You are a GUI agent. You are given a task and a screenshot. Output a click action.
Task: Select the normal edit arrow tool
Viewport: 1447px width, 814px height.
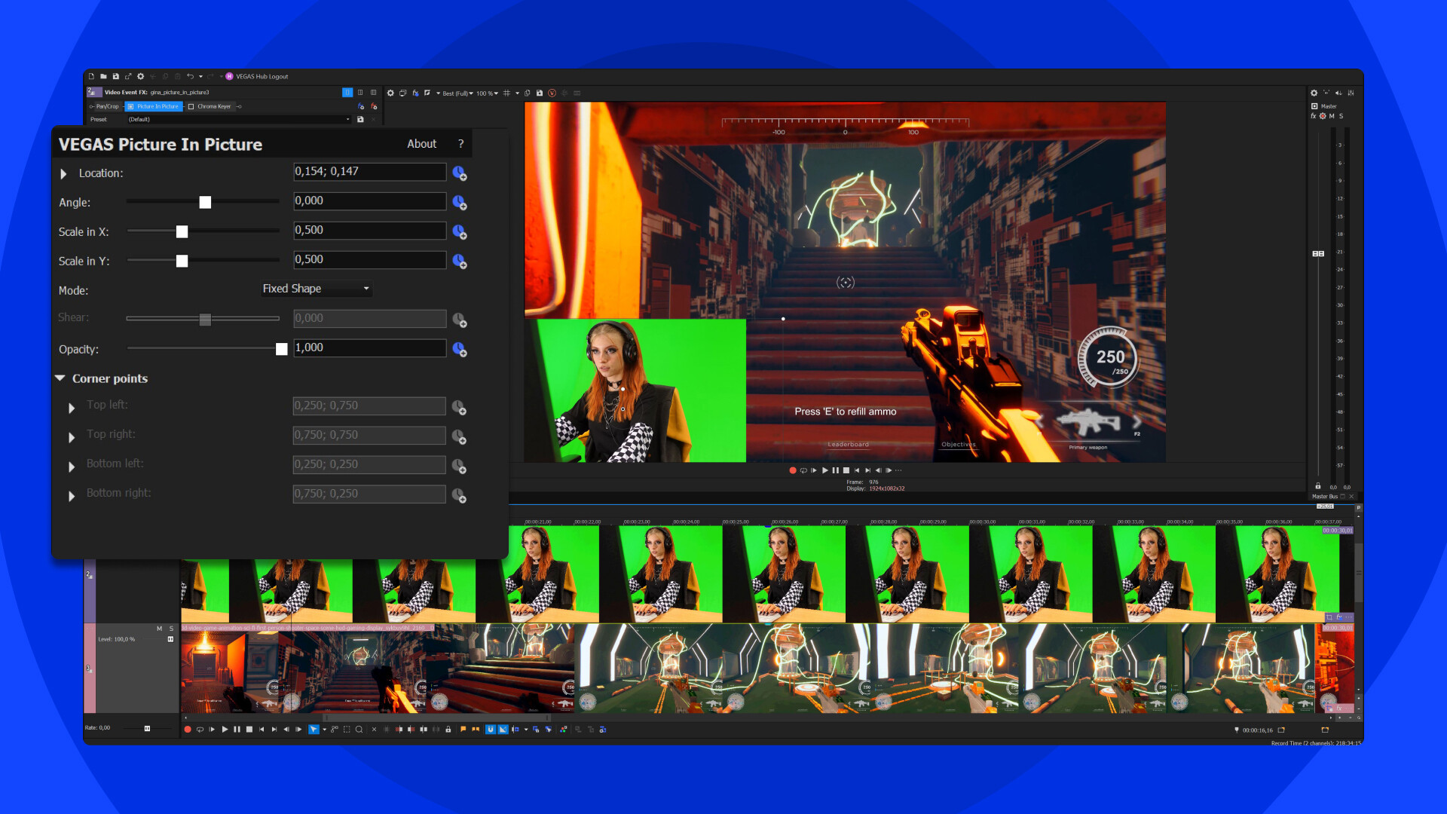click(313, 730)
